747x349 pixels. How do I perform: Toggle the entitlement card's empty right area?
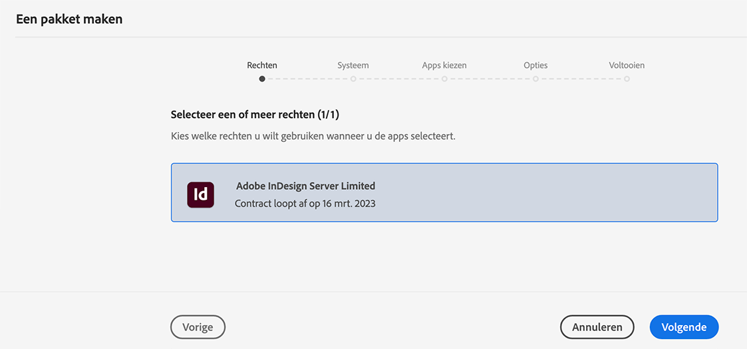[565, 192]
